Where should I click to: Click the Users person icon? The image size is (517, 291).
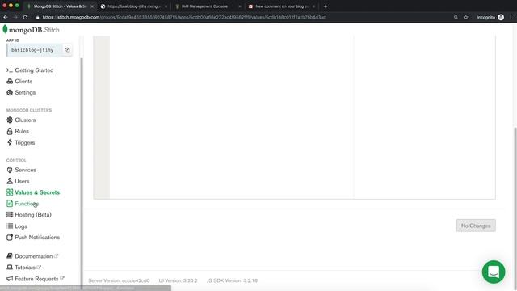click(10, 181)
